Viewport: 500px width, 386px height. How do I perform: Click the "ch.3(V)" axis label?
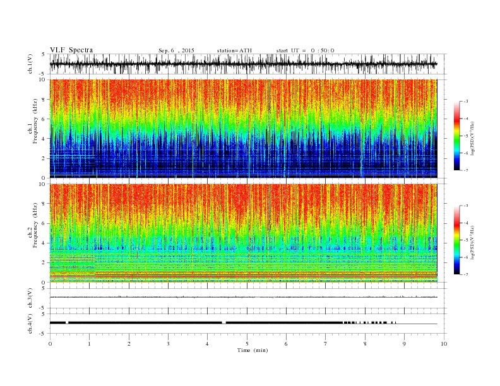pos(30,298)
